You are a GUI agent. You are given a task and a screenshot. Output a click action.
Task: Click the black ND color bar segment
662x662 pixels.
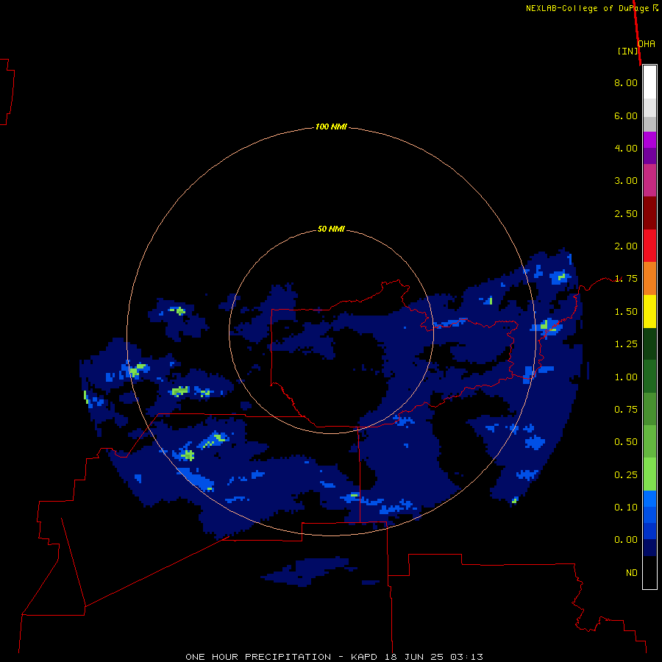coord(649,572)
